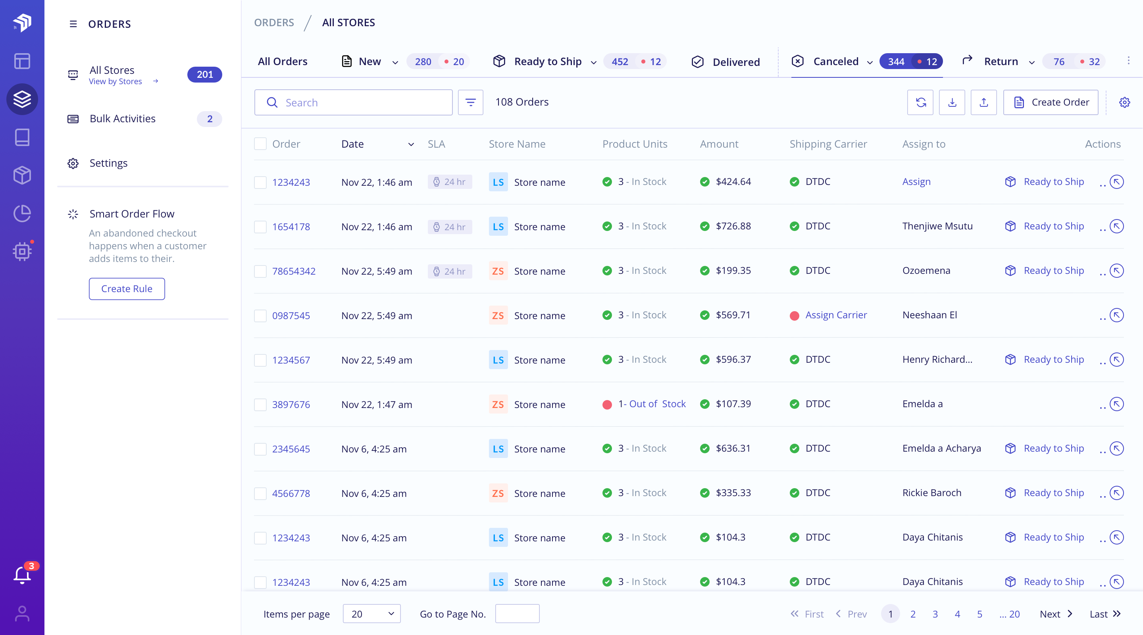
Task: Toggle select-all checkbox in Order header
Action: click(260, 144)
